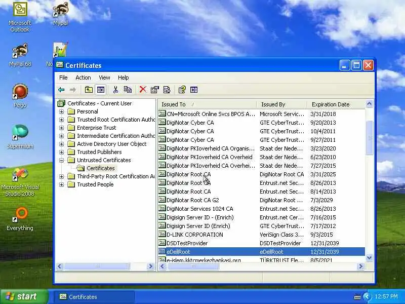The image size is (405, 304).
Task: Open Properties via toolbar icon
Action: (x=155, y=90)
